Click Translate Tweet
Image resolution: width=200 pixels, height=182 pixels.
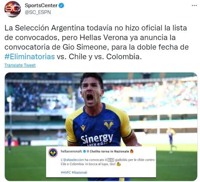20,65
